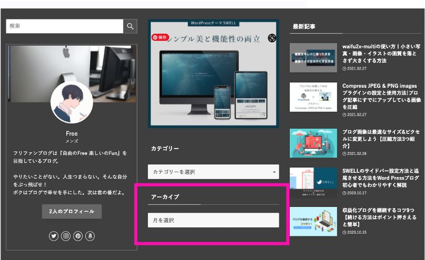Click the アーカイブ widget heading
The image size is (425, 260).
pos(165,197)
